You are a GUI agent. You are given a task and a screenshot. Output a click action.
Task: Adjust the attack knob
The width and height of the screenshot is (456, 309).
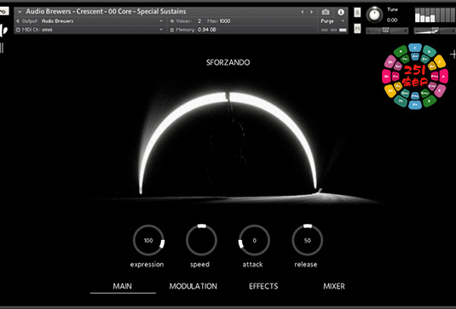coord(255,240)
